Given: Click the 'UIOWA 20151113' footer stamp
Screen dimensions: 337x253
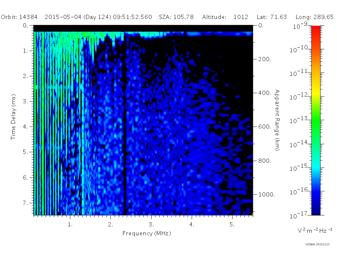Looking at the screenshot, I should pos(317,245).
